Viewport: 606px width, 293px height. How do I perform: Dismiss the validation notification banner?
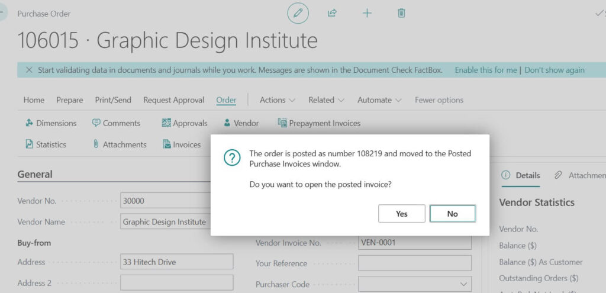point(28,70)
